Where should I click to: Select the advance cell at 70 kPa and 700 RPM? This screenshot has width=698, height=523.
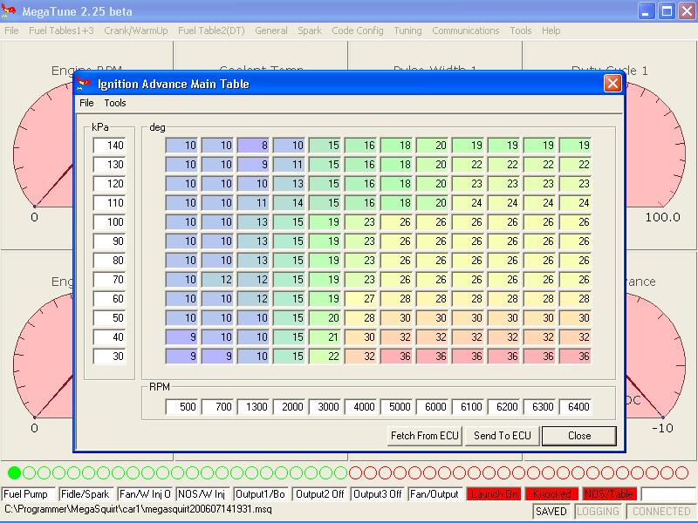pos(217,279)
